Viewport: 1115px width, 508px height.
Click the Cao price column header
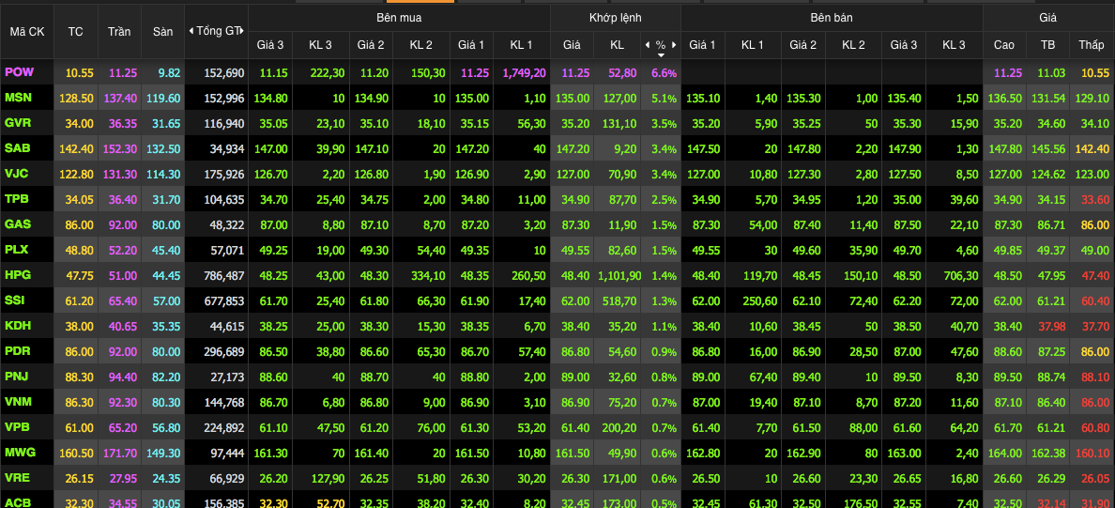[1003, 45]
